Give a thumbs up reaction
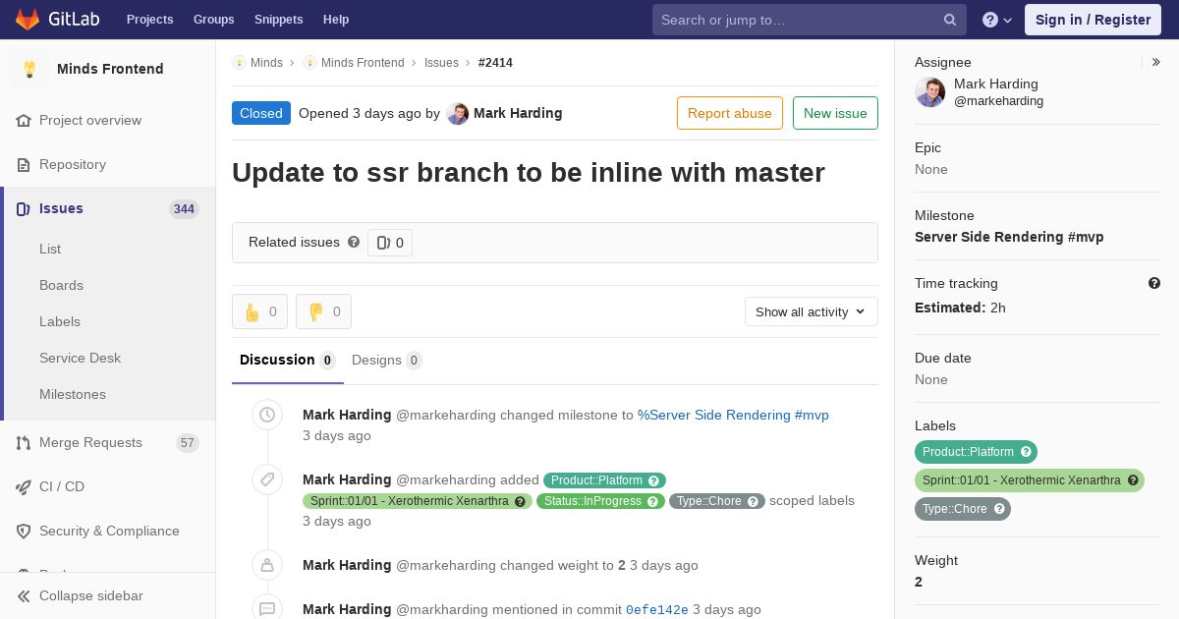Screen dimensions: 1179x619 [259, 311]
